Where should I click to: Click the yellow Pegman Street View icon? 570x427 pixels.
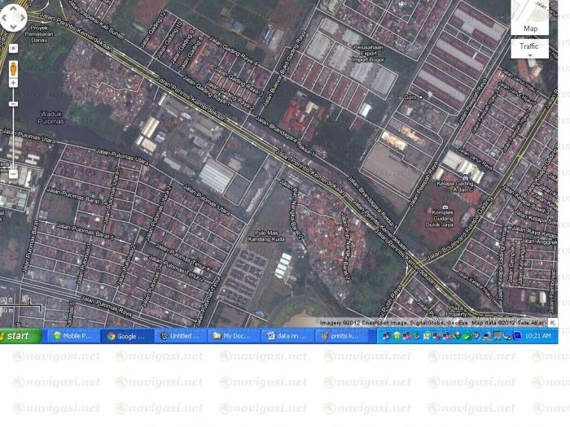click(13, 68)
